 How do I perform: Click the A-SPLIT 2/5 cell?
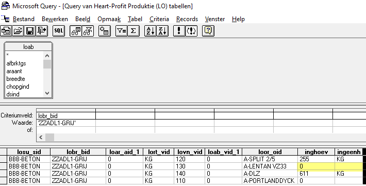tap(270, 159)
